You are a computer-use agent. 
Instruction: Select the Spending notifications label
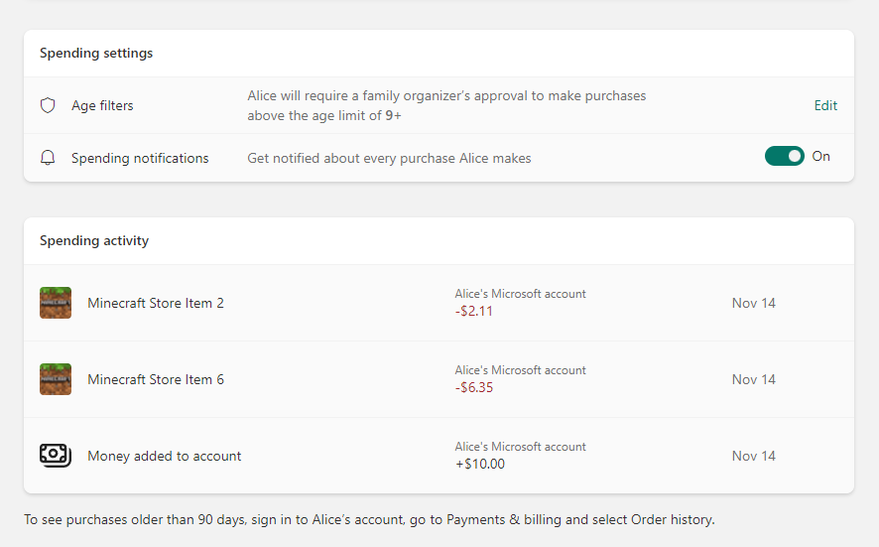(x=140, y=158)
